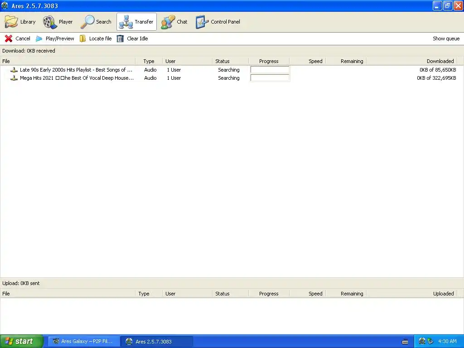Restore down the Ares window
This screenshot has width=464, height=348.
click(x=447, y=5)
